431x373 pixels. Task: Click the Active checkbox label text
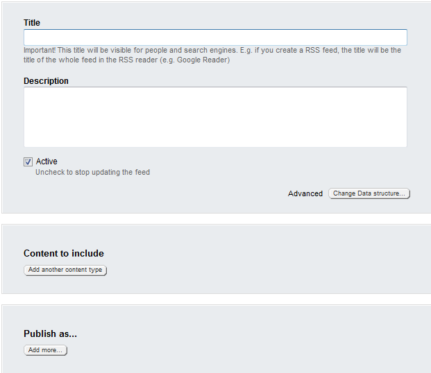(47, 162)
